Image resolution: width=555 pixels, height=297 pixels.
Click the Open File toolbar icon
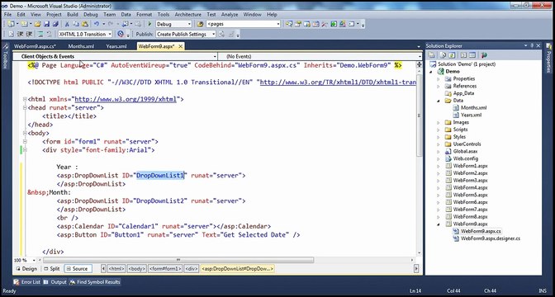[37, 24]
